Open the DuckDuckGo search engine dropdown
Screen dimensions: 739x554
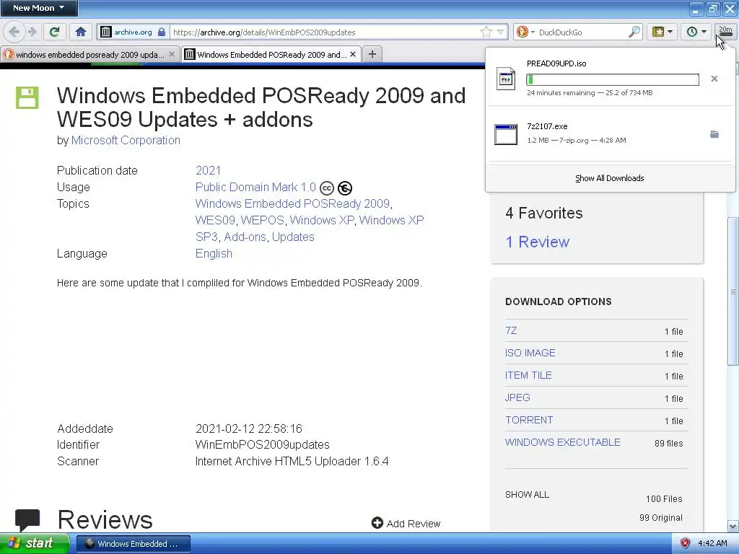tap(525, 32)
